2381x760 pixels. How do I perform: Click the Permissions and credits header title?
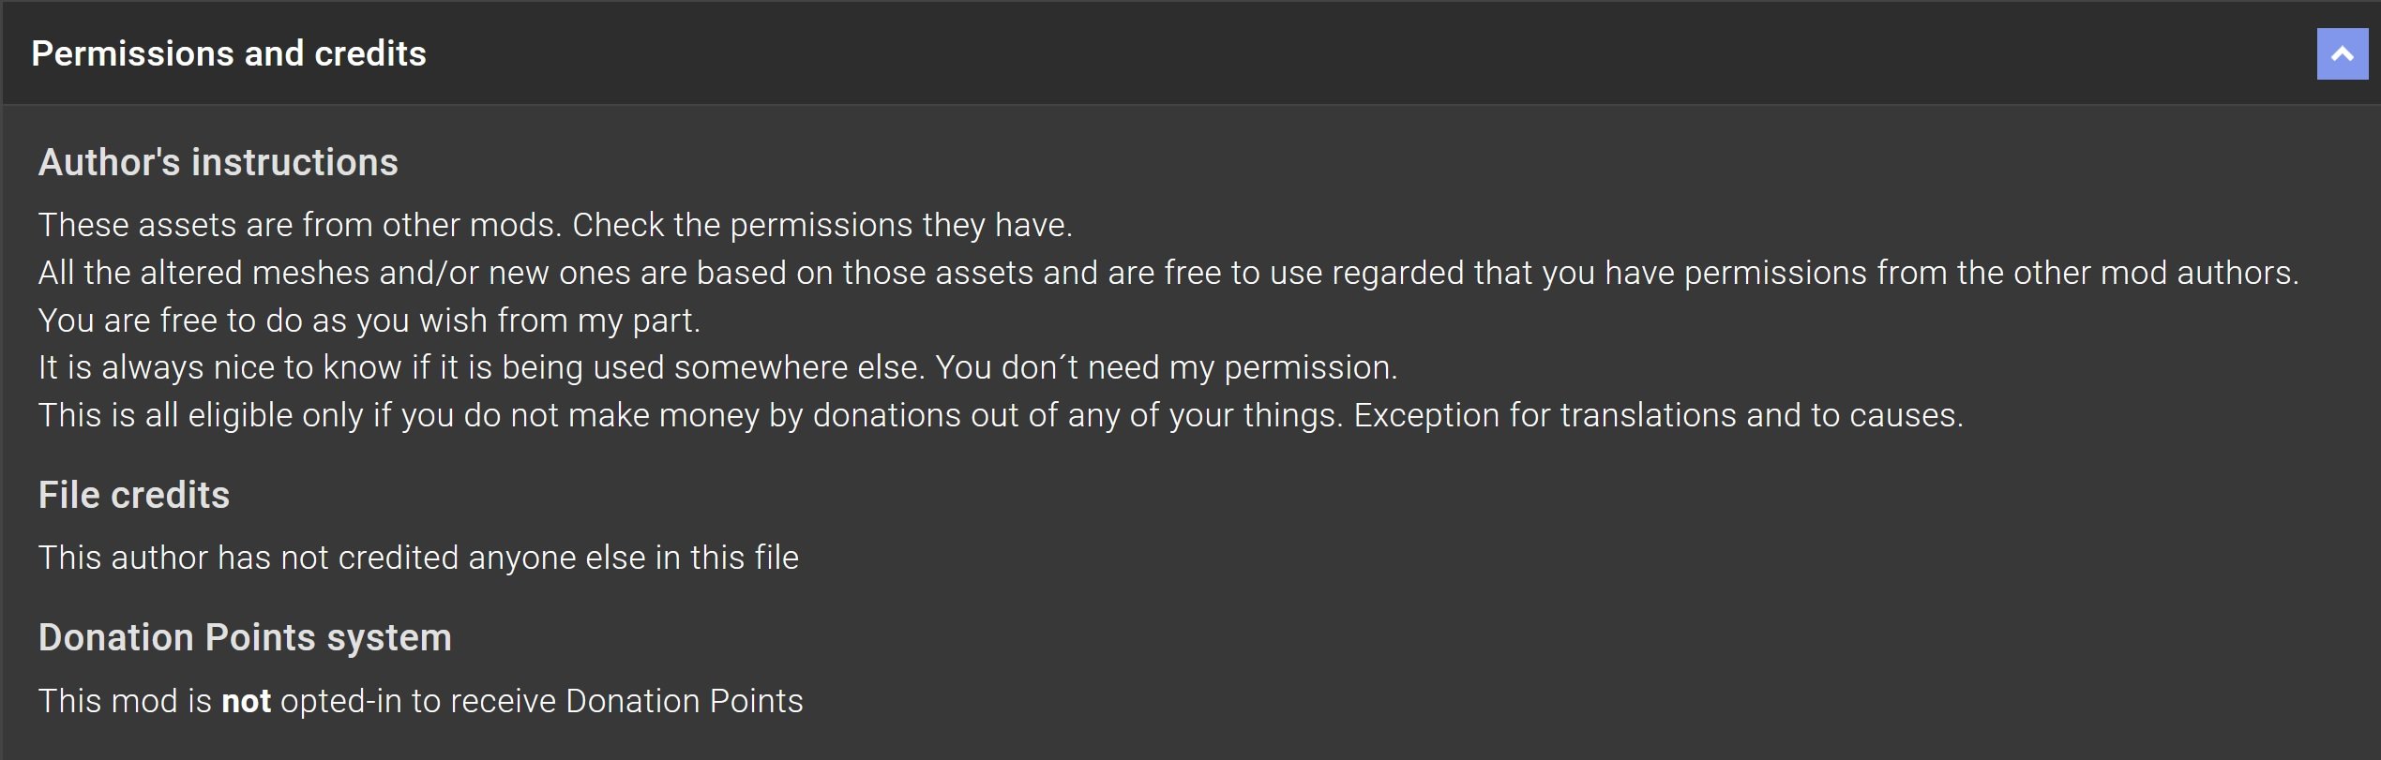click(x=229, y=53)
